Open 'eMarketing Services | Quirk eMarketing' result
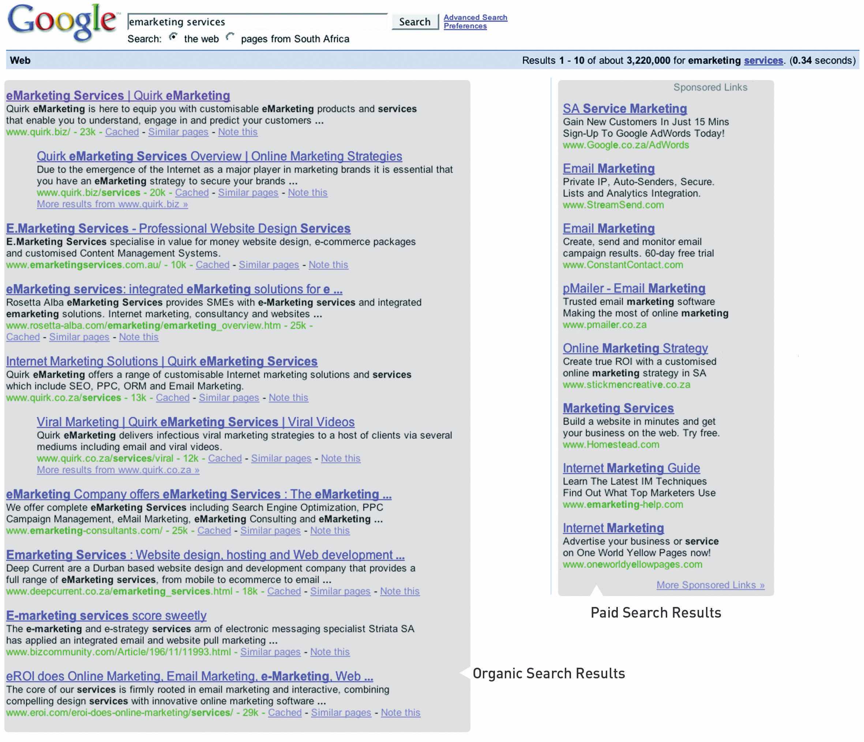 pyautogui.click(x=118, y=95)
